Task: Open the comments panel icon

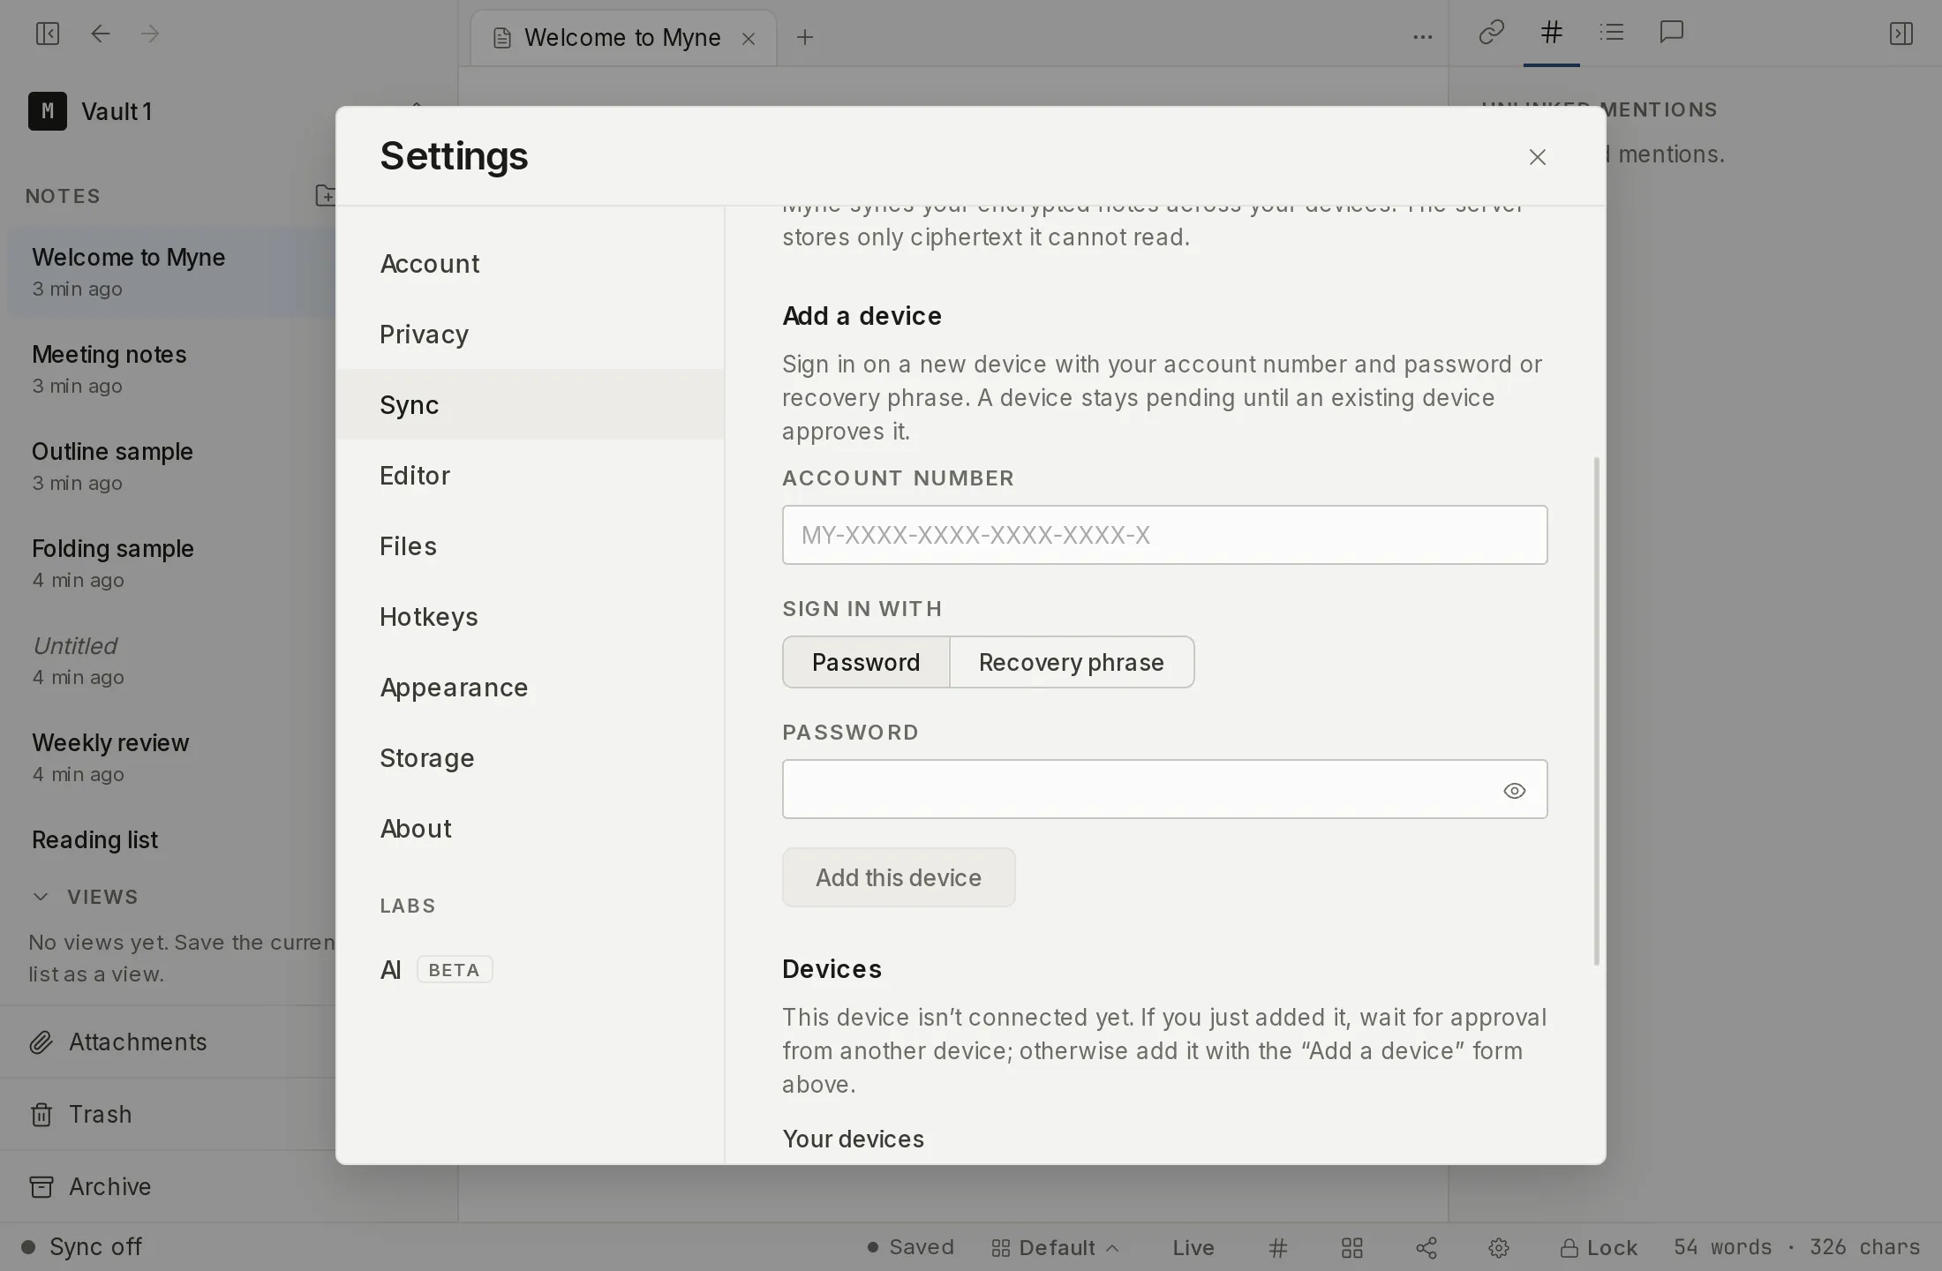Action: pyautogui.click(x=1672, y=33)
